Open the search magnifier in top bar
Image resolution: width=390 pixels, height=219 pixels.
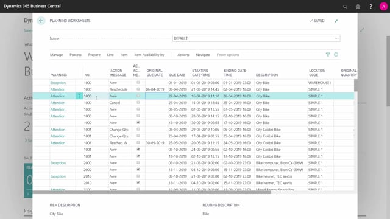click(x=345, y=7)
